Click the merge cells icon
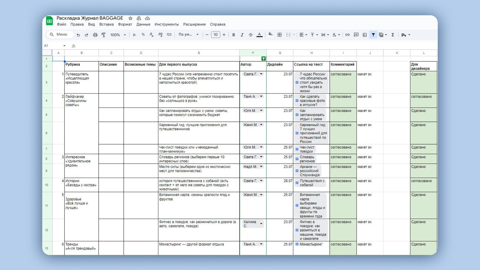This screenshot has height=270, width=480. coord(288,35)
